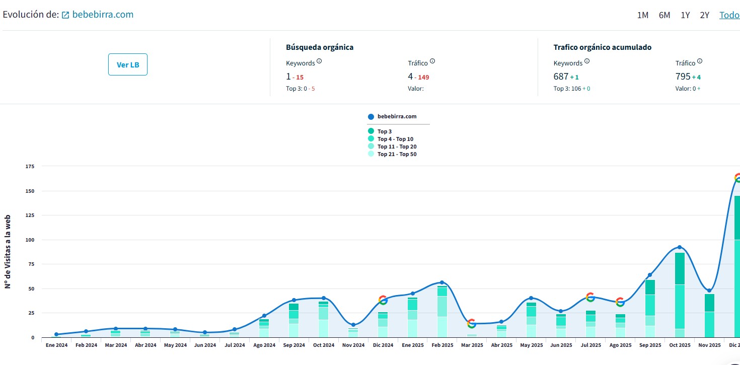Viewport: 740px width, 365px height.
Task: Click Google update marker at Jul 2025
Action: 590,297
